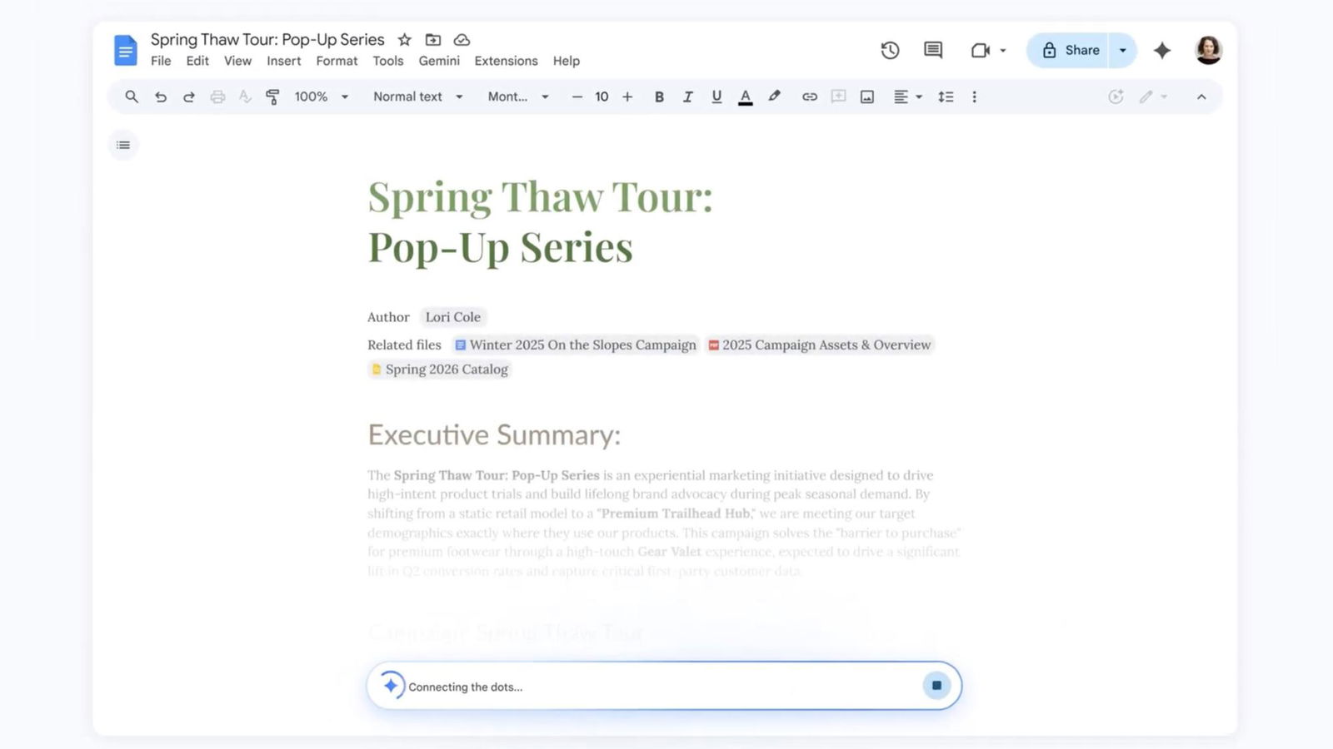The image size is (1333, 749).
Task: Open the Normal text style dropdown
Action: 417,97
